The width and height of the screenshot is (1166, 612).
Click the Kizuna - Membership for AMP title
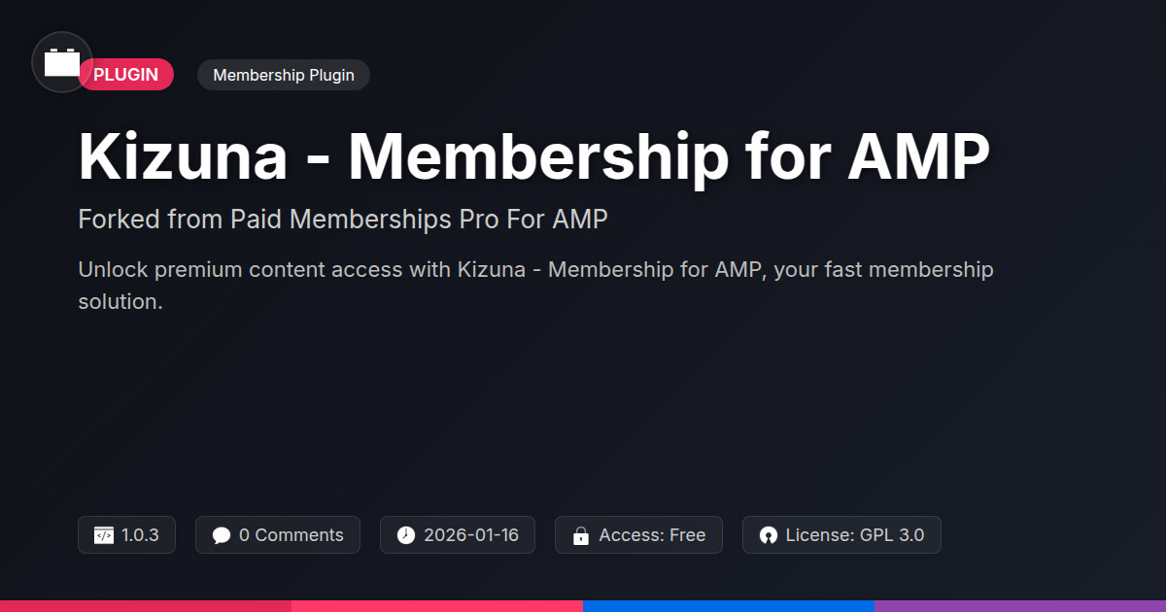pyautogui.click(x=533, y=155)
